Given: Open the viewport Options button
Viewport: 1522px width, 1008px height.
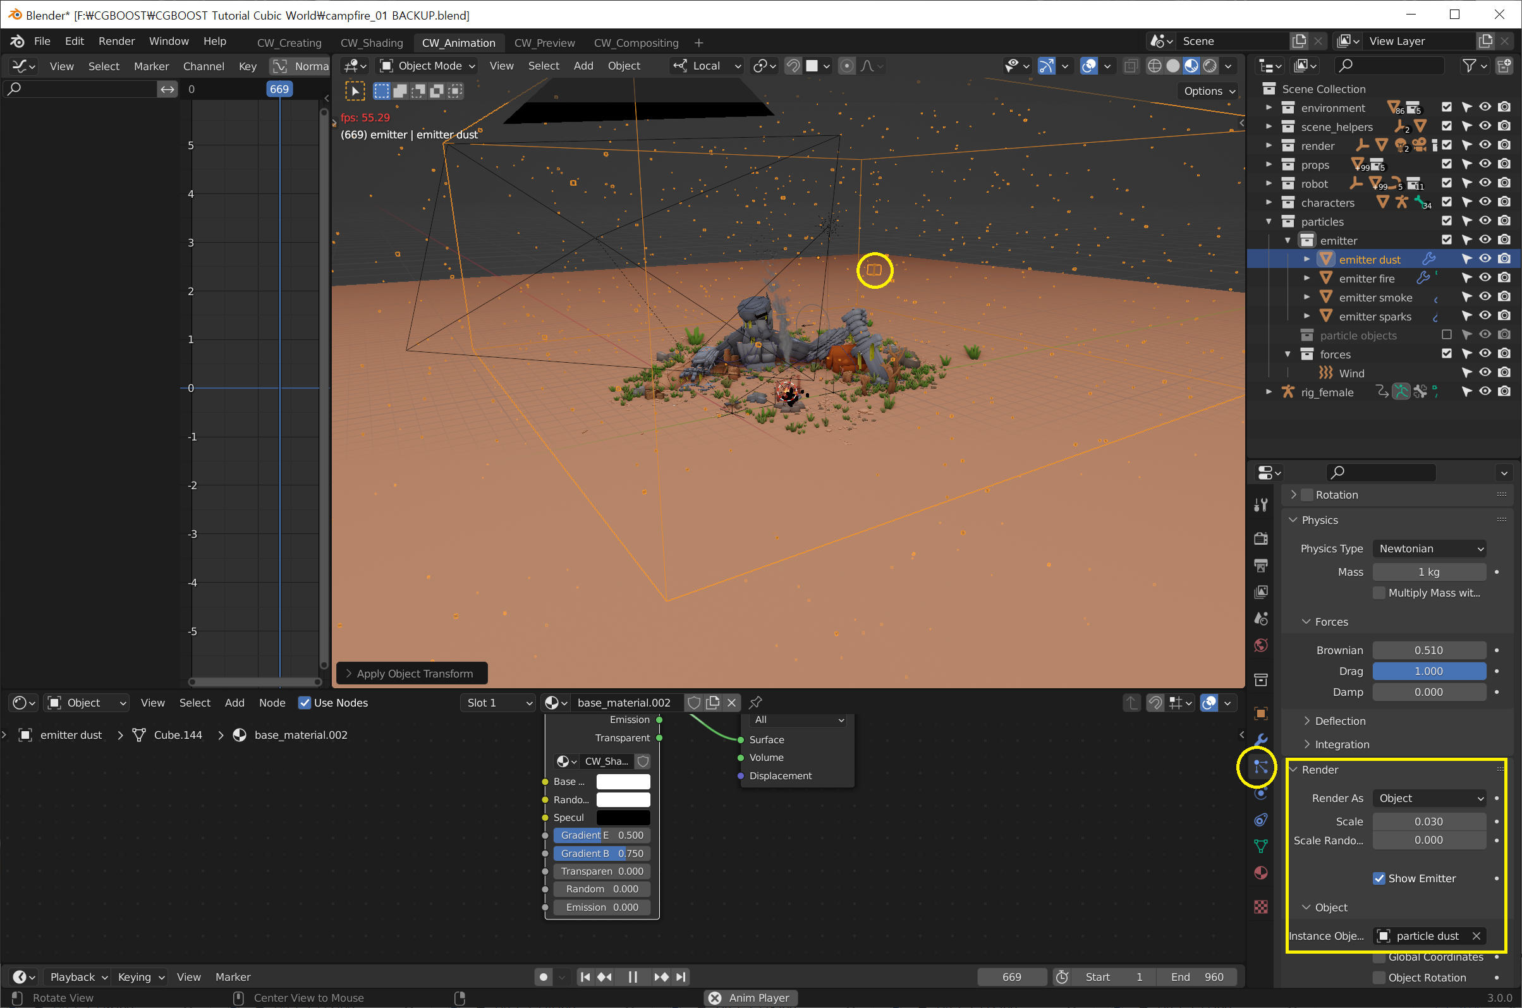Looking at the screenshot, I should point(1208,90).
